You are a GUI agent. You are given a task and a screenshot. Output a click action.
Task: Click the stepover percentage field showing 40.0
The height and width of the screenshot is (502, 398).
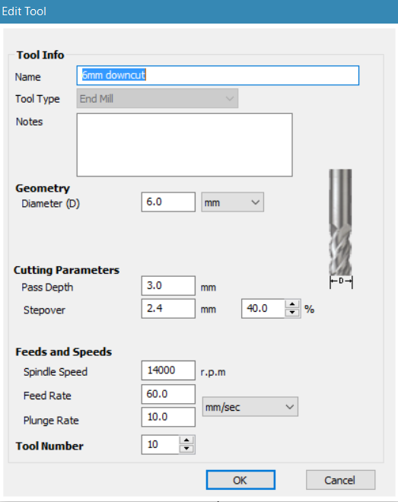point(263,309)
